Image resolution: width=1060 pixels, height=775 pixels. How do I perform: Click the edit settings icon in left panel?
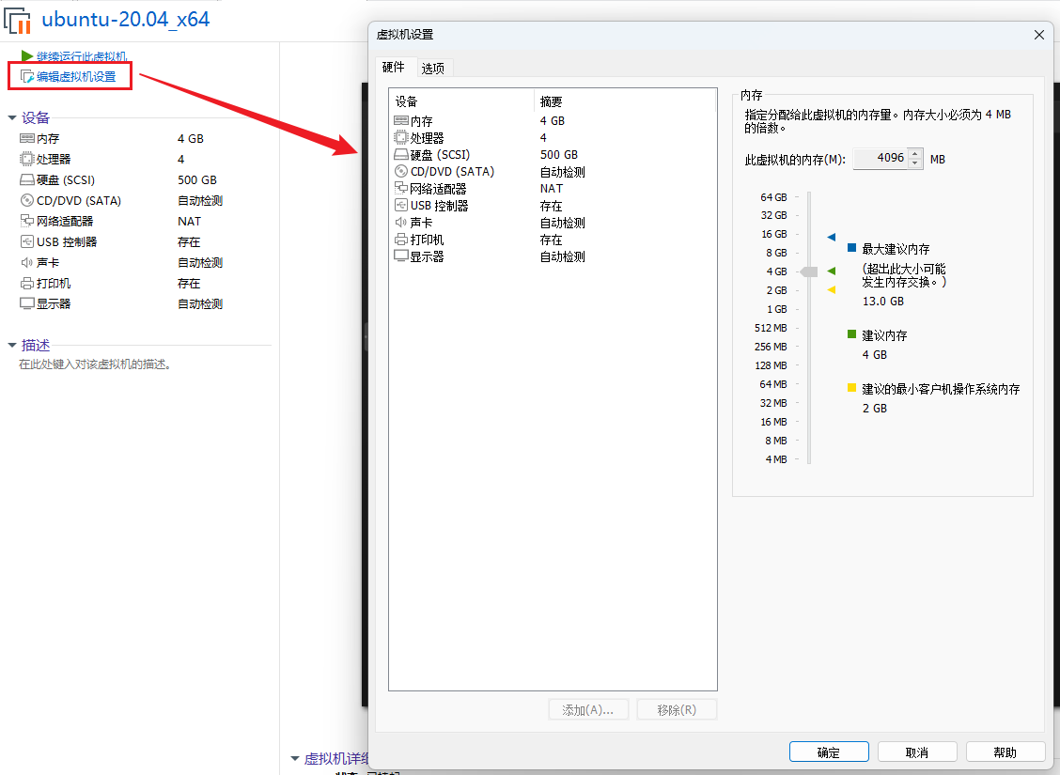coord(27,76)
